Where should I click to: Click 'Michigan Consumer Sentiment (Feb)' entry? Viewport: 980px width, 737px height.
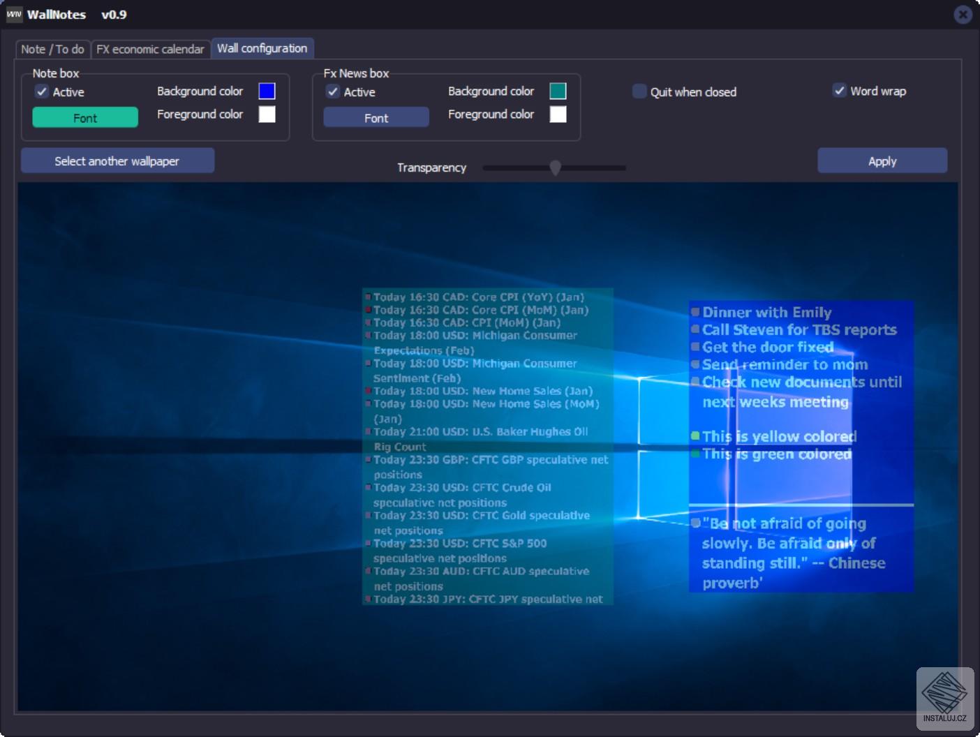click(x=475, y=371)
